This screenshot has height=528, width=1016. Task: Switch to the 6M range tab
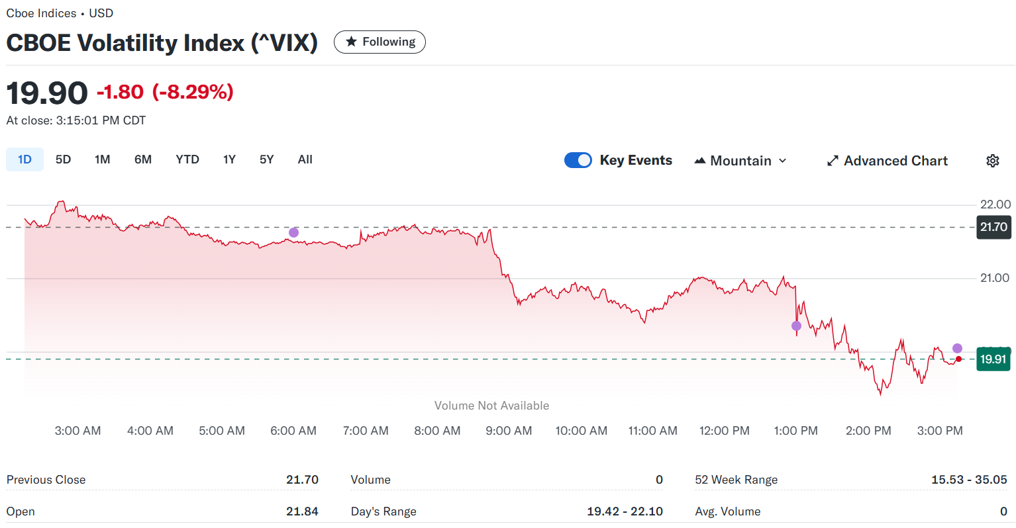click(143, 159)
